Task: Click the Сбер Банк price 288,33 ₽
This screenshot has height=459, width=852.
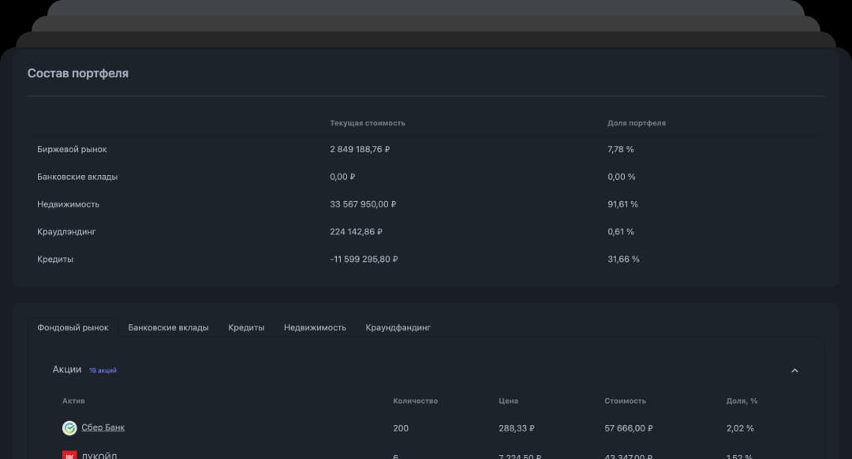Action: pyautogui.click(x=516, y=428)
